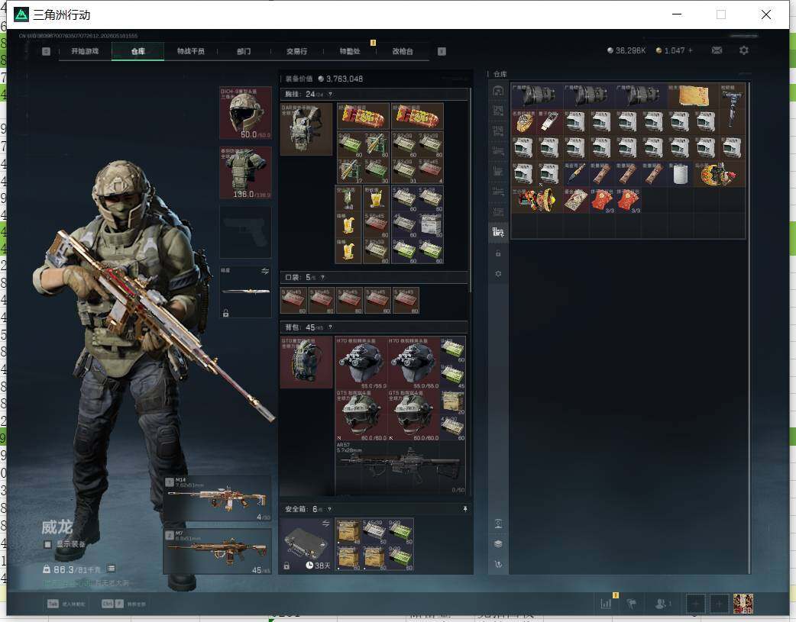Open the statistics bar-chart icon at bottom

click(606, 603)
